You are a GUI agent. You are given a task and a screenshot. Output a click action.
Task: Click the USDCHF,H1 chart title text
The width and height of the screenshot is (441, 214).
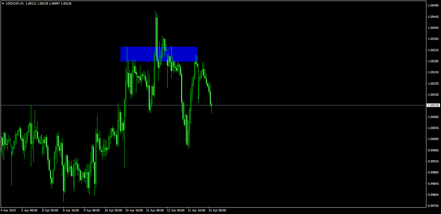point(15,3)
